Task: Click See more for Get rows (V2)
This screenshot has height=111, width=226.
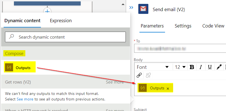Action: pyautogui.click(x=115, y=82)
